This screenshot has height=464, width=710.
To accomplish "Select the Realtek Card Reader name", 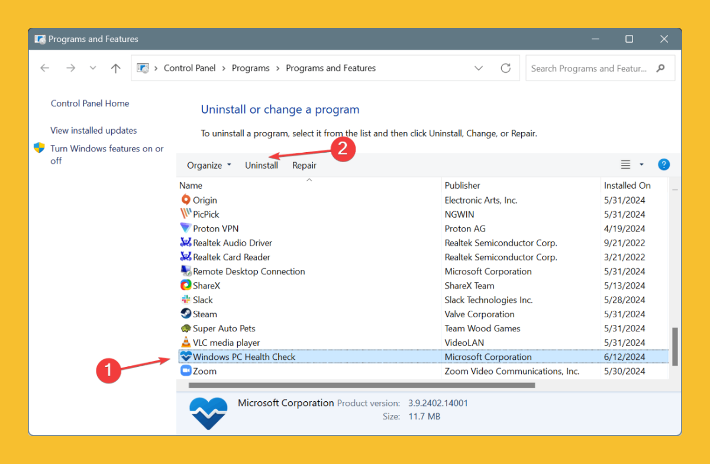I will click(x=231, y=257).
